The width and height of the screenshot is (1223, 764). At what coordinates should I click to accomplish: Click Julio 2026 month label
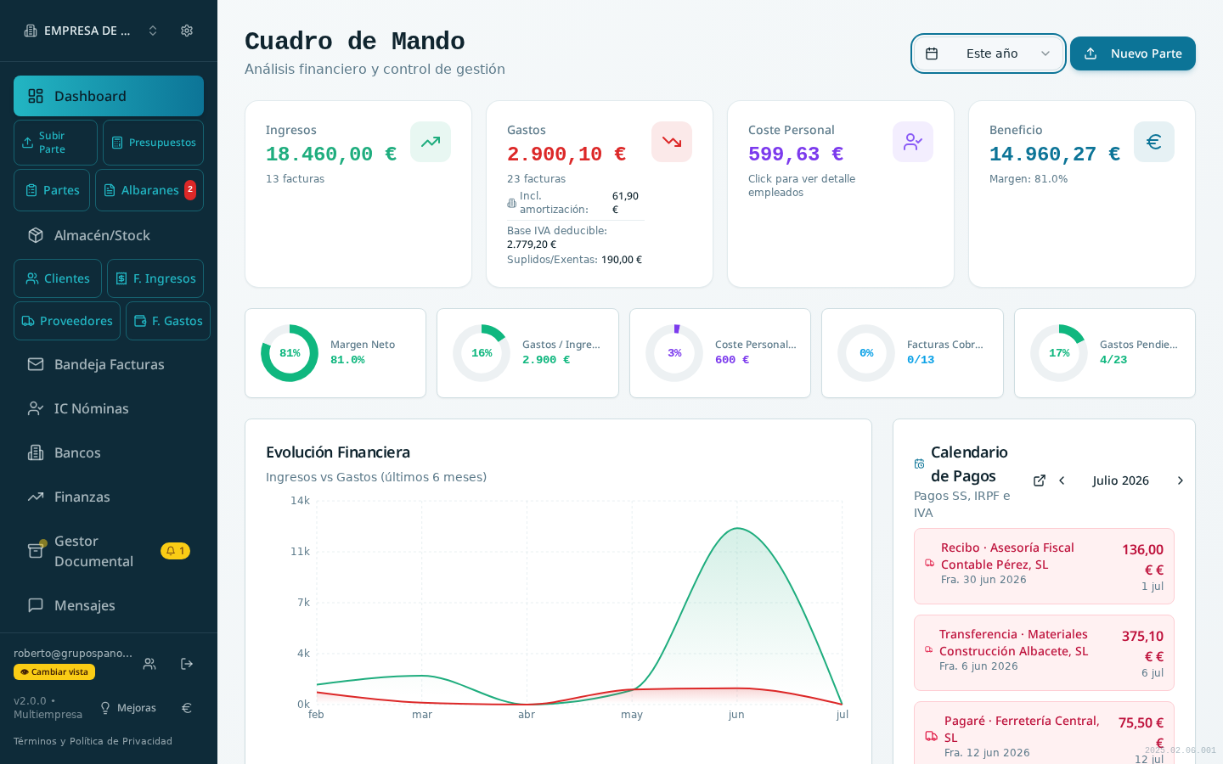pyautogui.click(x=1121, y=480)
